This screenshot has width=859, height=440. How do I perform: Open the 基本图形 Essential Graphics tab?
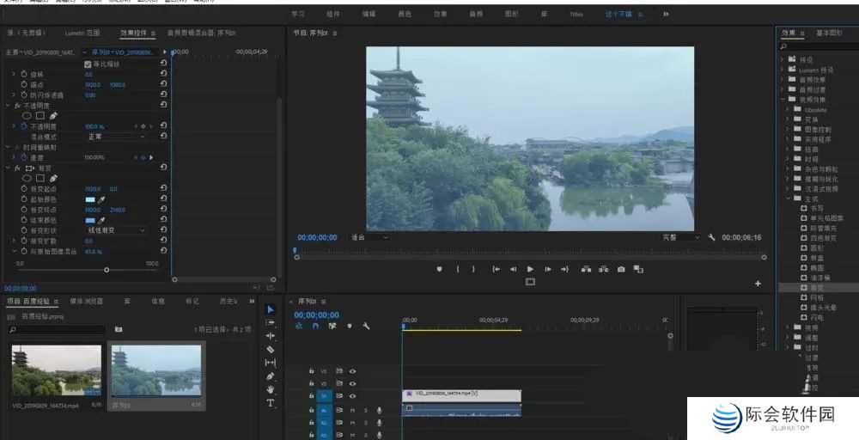829,33
